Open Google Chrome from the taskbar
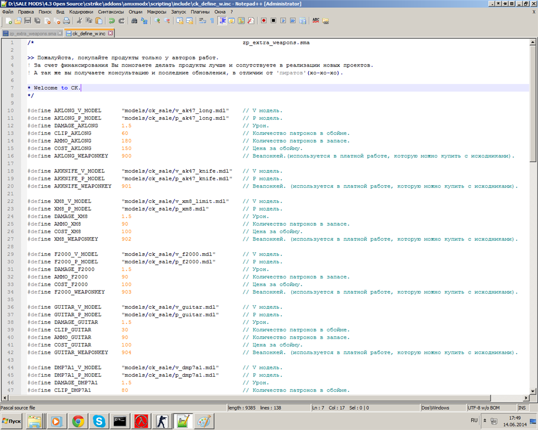The height and width of the screenshot is (430, 538). 78,421
